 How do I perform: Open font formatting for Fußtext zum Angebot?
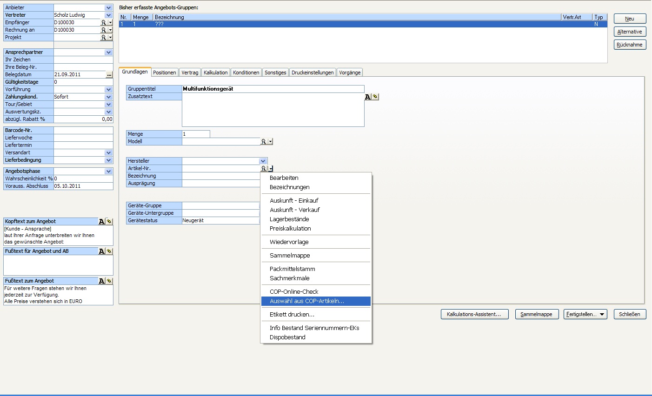click(x=102, y=281)
